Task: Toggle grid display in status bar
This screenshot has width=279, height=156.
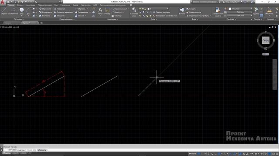Action: [x=199, y=154]
